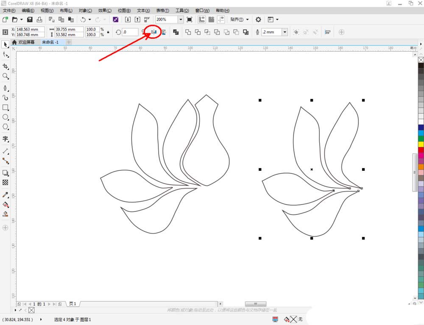Open the zoom level 200% dropdown
424x325 pixels.
(181, 19)
